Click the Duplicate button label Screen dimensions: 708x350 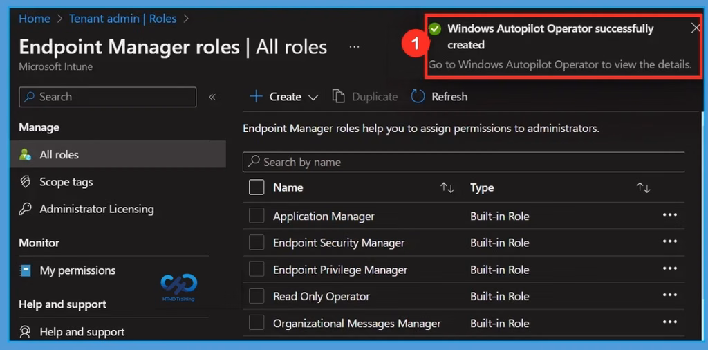[375, 97]
